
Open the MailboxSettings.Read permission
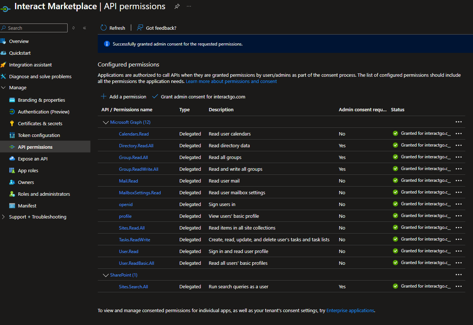[140, 192]
